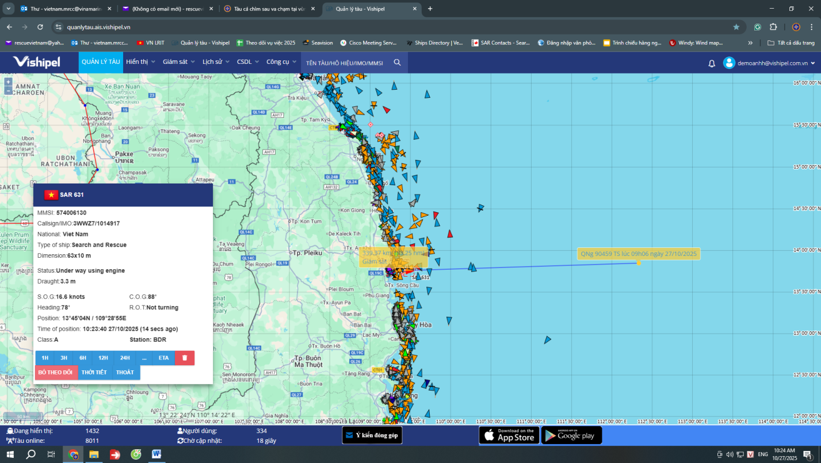Click the Vishipel logo

pyautogui.click(x=37, y=62)
